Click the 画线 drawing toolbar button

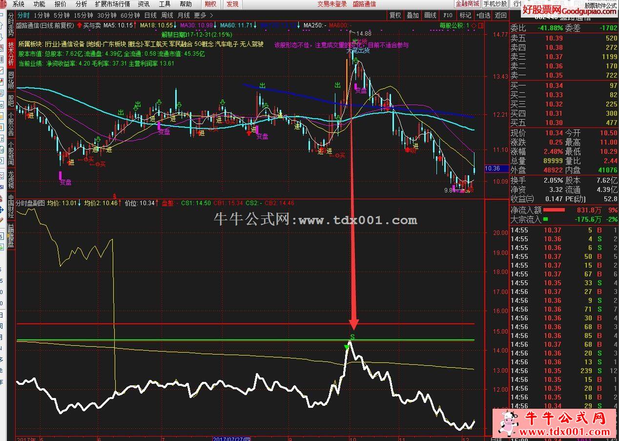(430, 15)
